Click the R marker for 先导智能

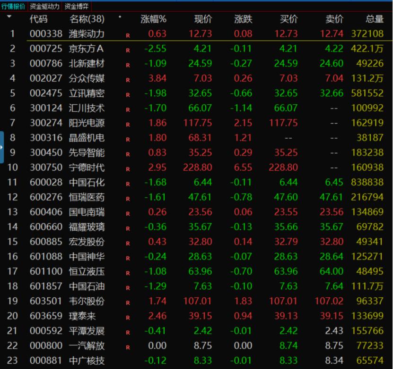tap(128, 154)
